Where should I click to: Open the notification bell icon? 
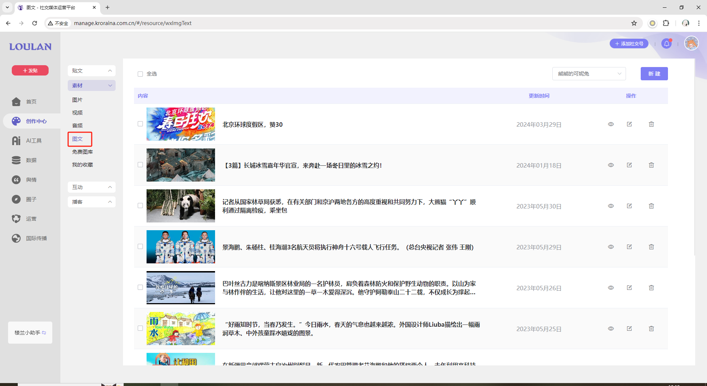pyautogui.click(x=666, y=43)
